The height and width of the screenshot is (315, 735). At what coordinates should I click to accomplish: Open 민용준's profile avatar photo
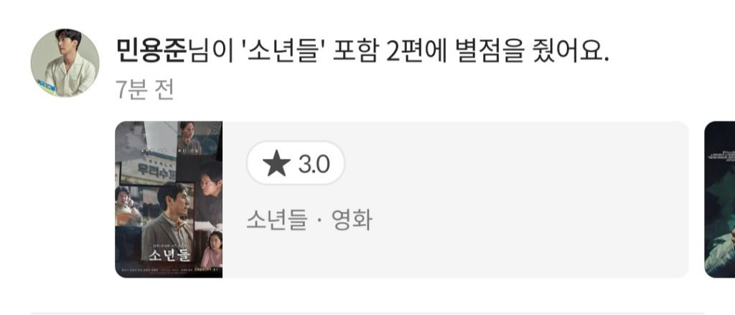click(x=65, y=63)
